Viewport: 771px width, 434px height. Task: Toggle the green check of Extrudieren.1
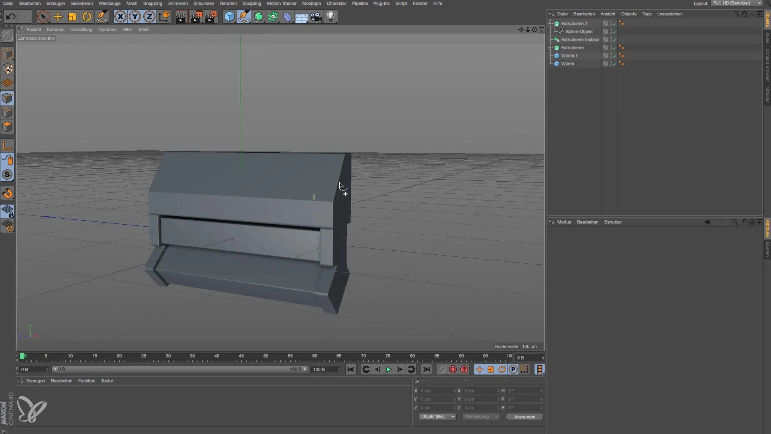pos(614,24)
